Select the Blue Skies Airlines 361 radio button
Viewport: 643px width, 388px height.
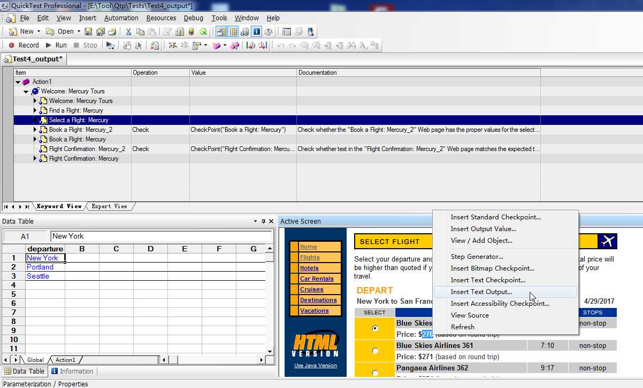pos(374,351)
